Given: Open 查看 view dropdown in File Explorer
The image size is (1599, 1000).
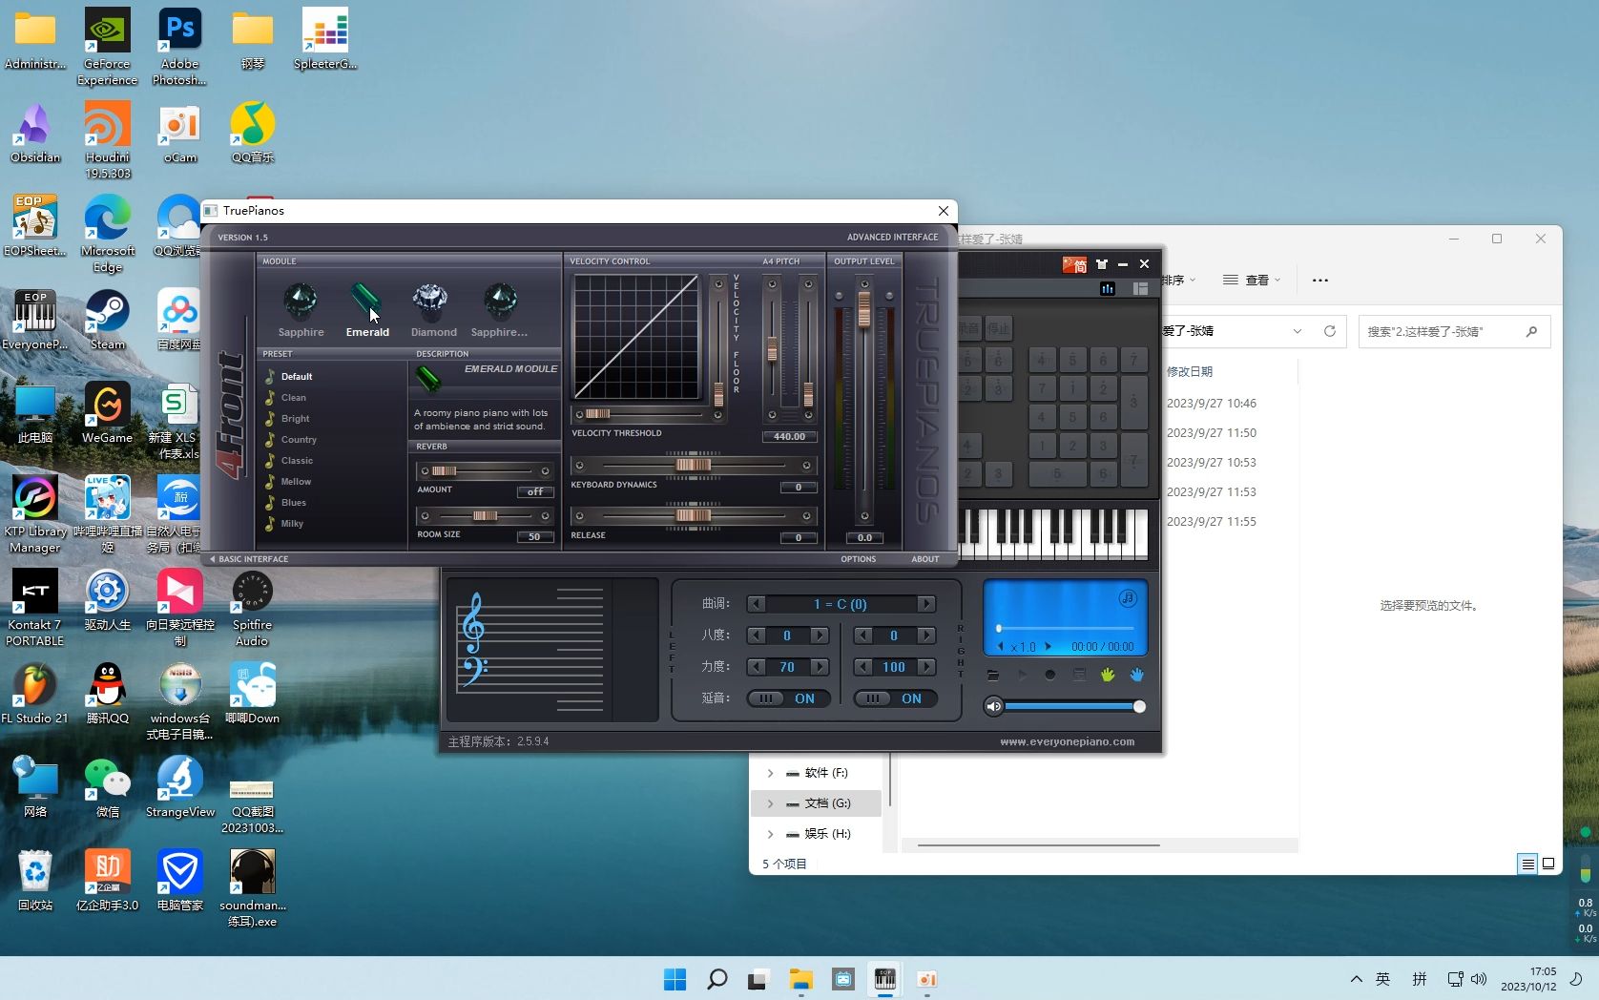Looking at the screenshot, I should point(1252,280).
